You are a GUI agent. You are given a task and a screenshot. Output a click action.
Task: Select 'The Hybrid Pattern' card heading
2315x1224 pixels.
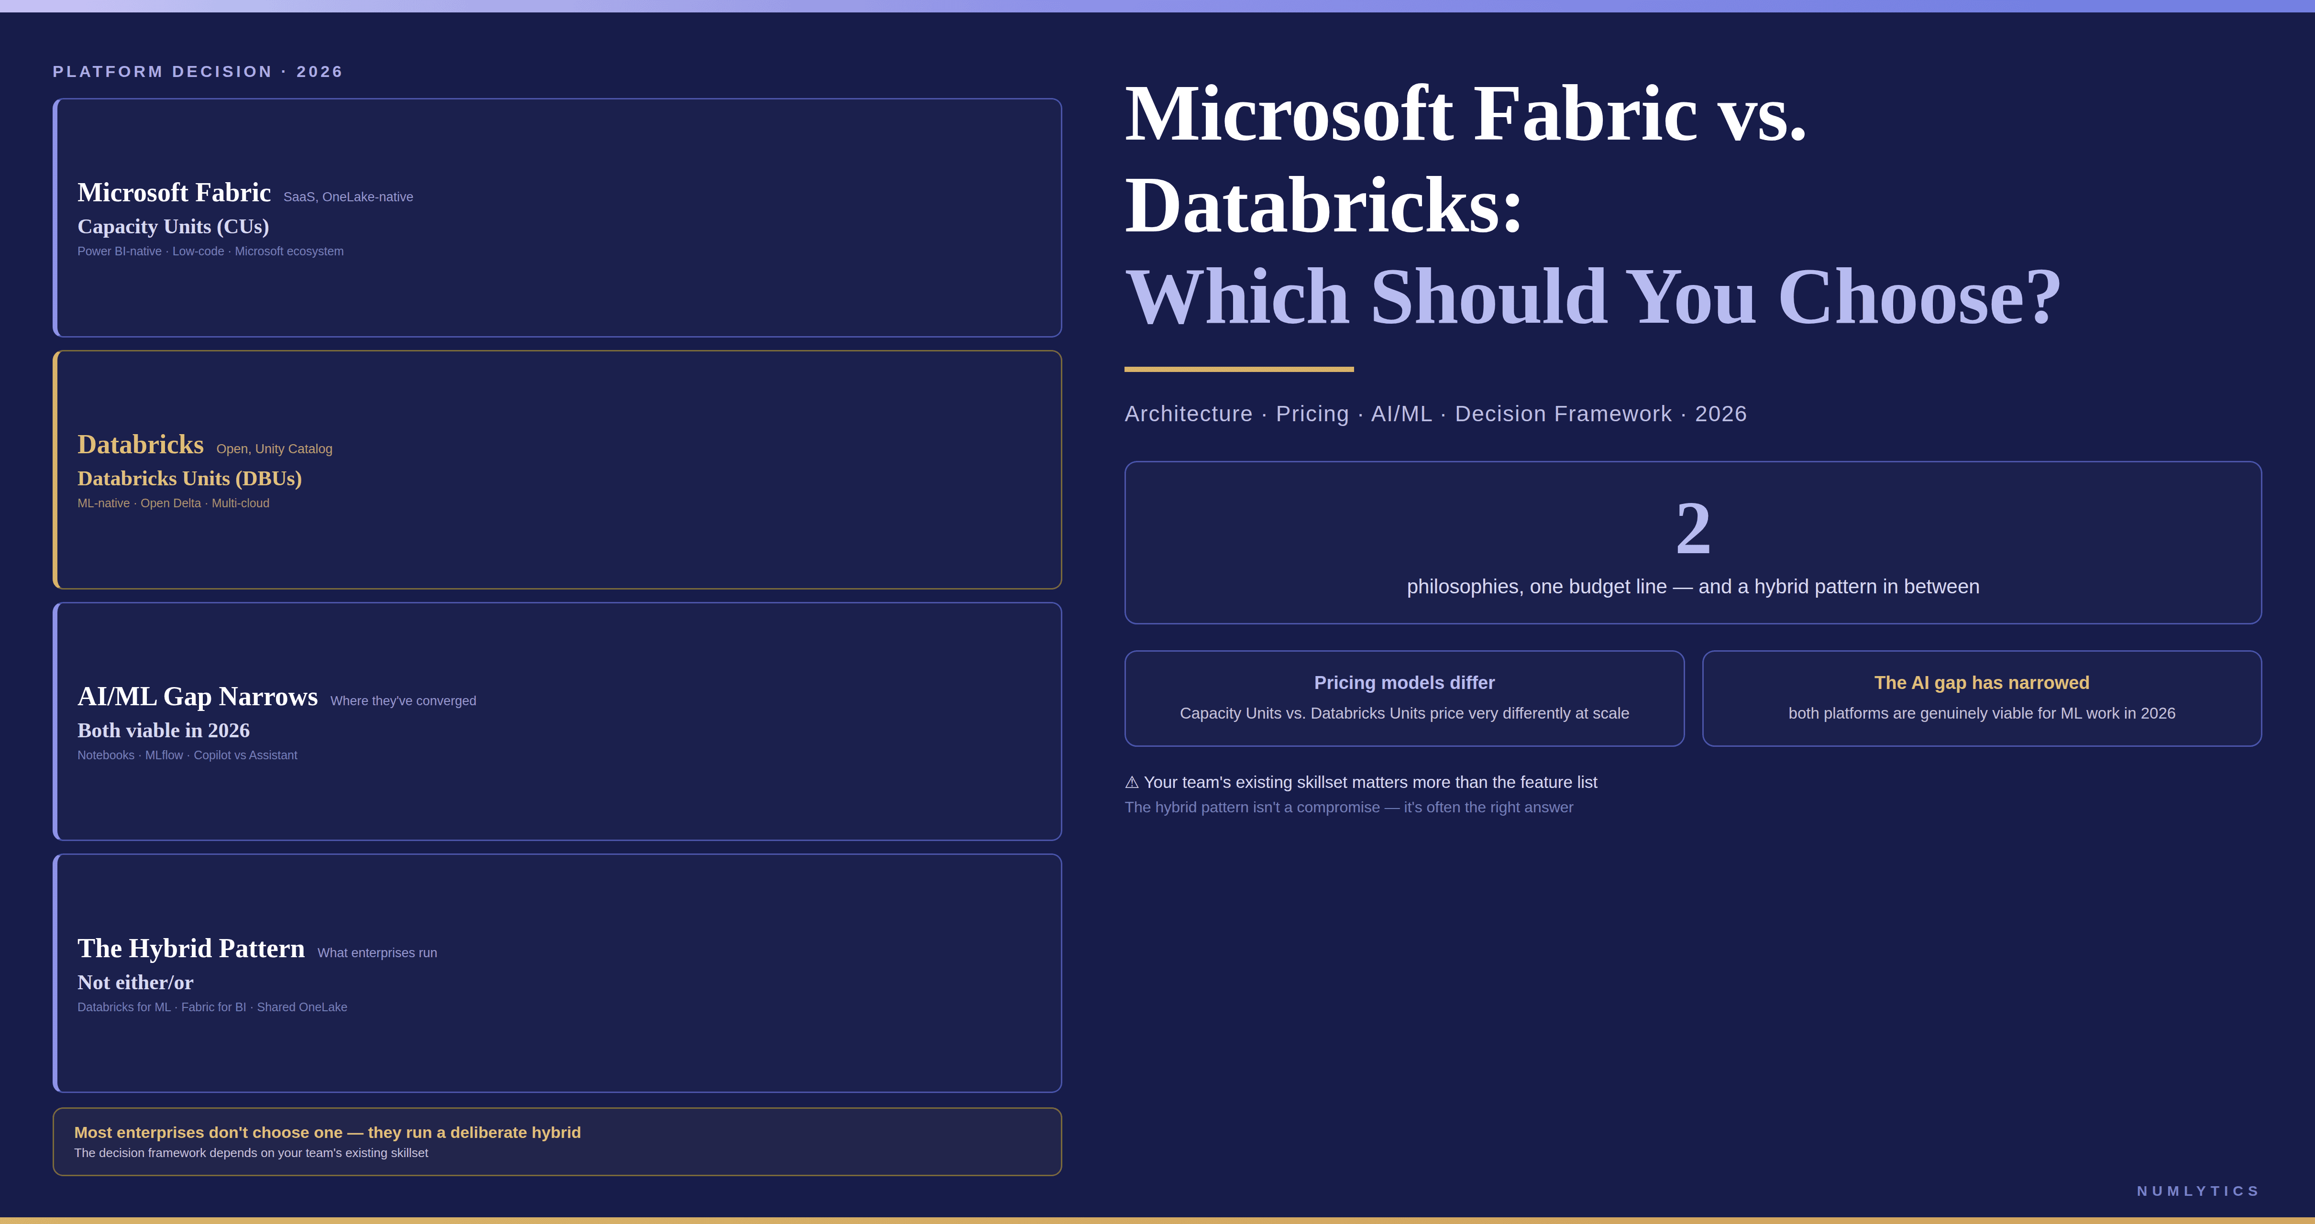click(190, 948)
